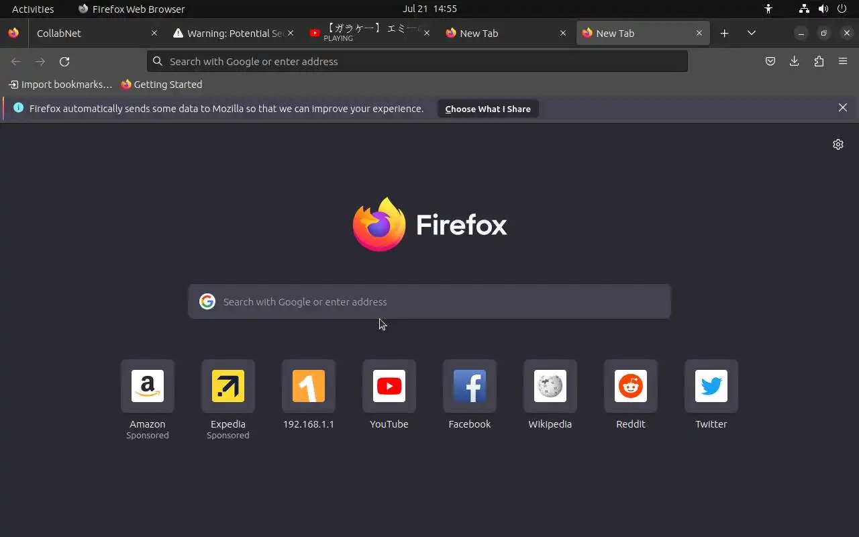Dismiss the data sharing notification bar
Image resolution: width=859 pixels, height=537 pixels.
(x=843, y=107)
